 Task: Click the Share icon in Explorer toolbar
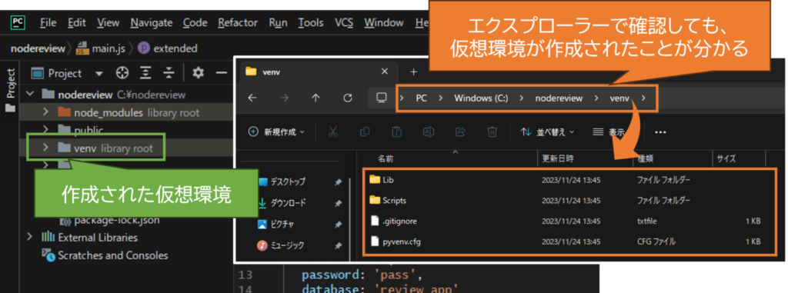[460, 132]
